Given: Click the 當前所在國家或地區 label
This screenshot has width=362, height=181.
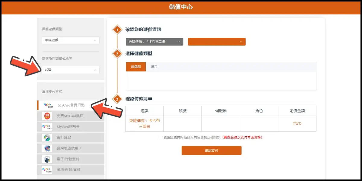Looking at the screenshot, I should point(57,59).
